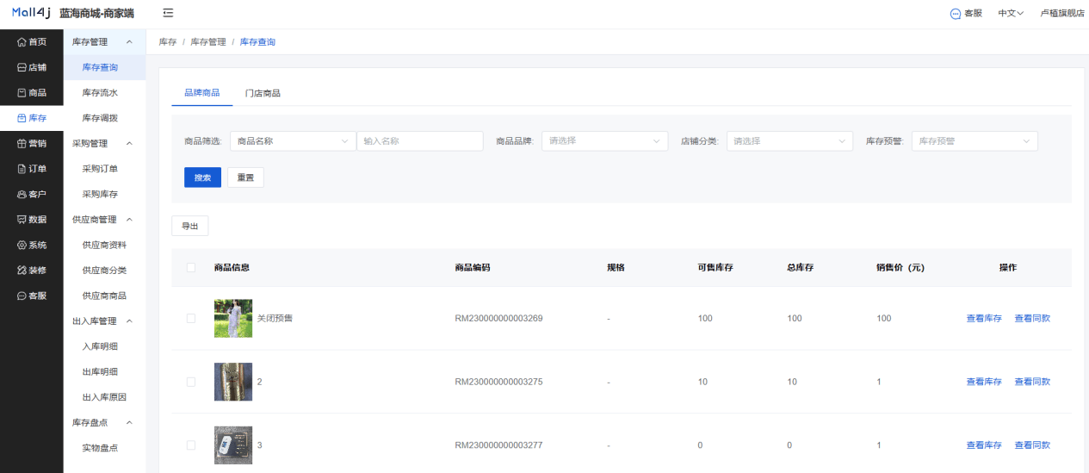Open the 库存预警 dropdown

pyautogui.click(x=975, y=141)
